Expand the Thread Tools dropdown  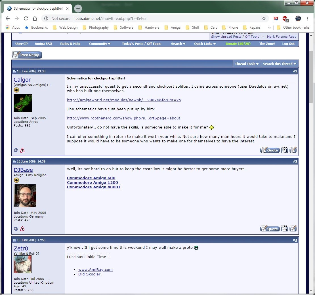point(247,64)
